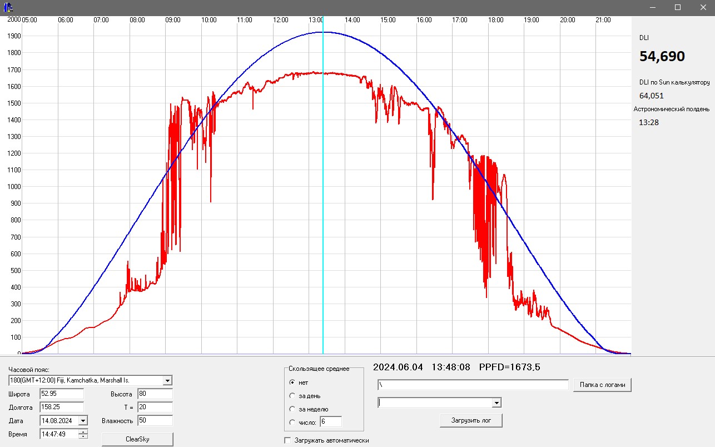Focus the 'Влажность' humidity input field
This screenshot has width=715, height=447.
click(x=155, y=421)
